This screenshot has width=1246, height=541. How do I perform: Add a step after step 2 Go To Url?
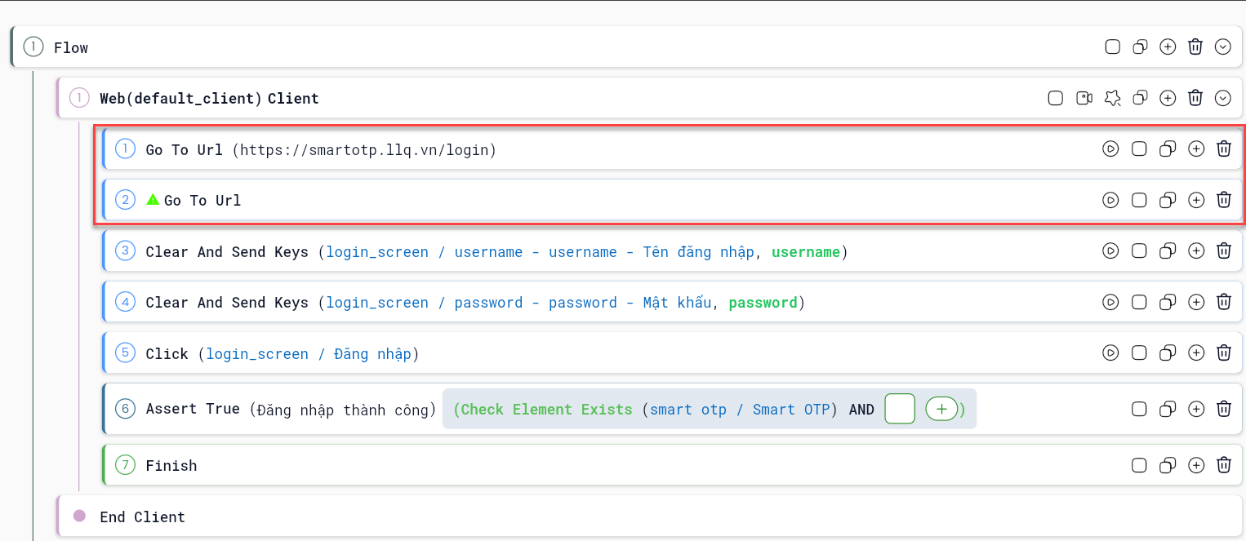click(1196, 200)
